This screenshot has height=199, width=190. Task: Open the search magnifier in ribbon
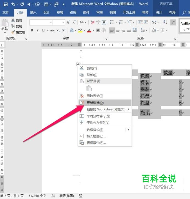click(184, 12)
